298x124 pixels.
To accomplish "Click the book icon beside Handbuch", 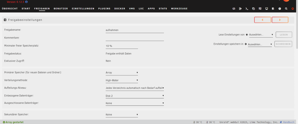I will (281, 122).
